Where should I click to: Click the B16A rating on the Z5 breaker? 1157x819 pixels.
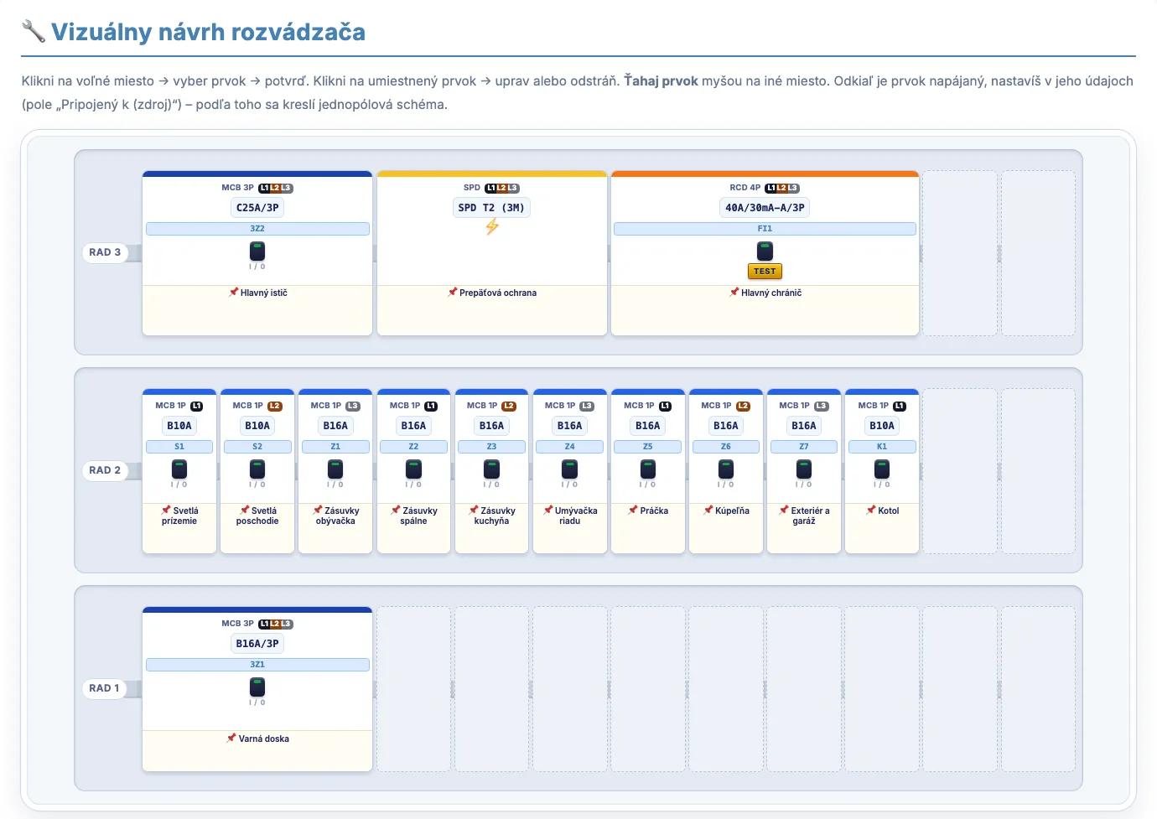click(647, 426)
